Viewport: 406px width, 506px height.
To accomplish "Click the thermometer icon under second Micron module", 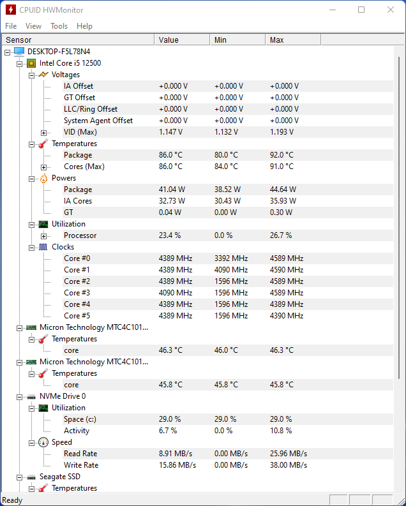I will (43, 373).
